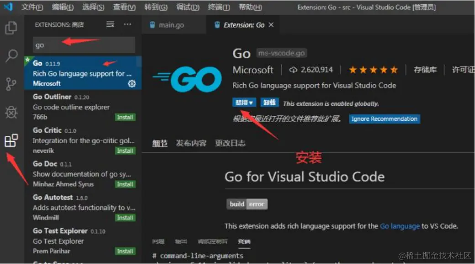Switch to the 发布内容 contributions tab

coord(191,143)
